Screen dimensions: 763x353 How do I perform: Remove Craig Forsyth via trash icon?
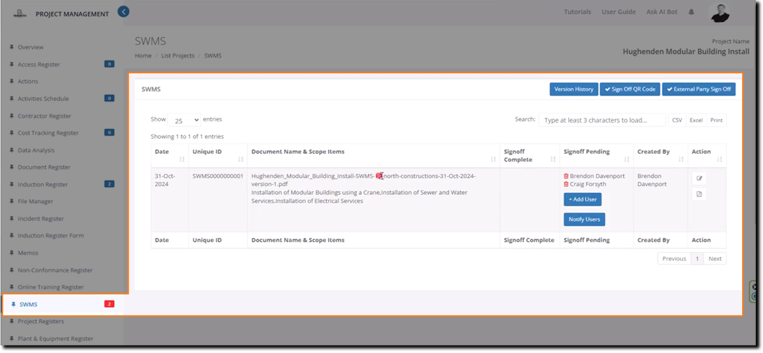pyautogui.click(x=566, y=184)
